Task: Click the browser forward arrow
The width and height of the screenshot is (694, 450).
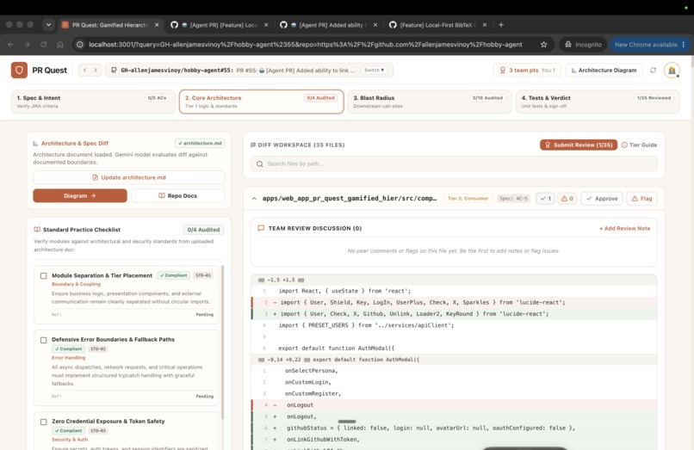Action: [x=27, y=44]
